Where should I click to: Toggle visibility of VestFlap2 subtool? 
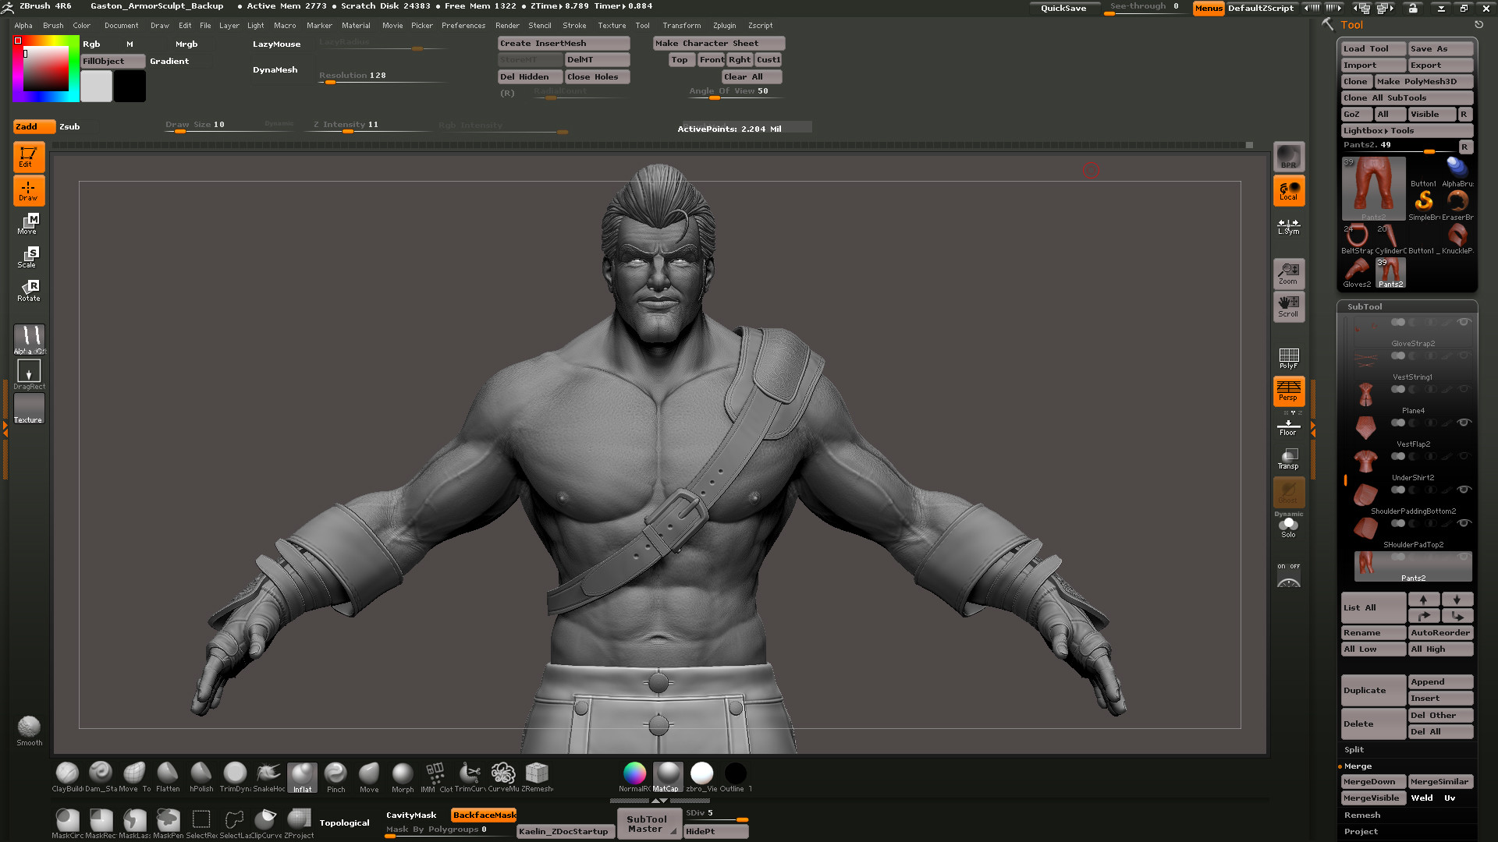1464,423
